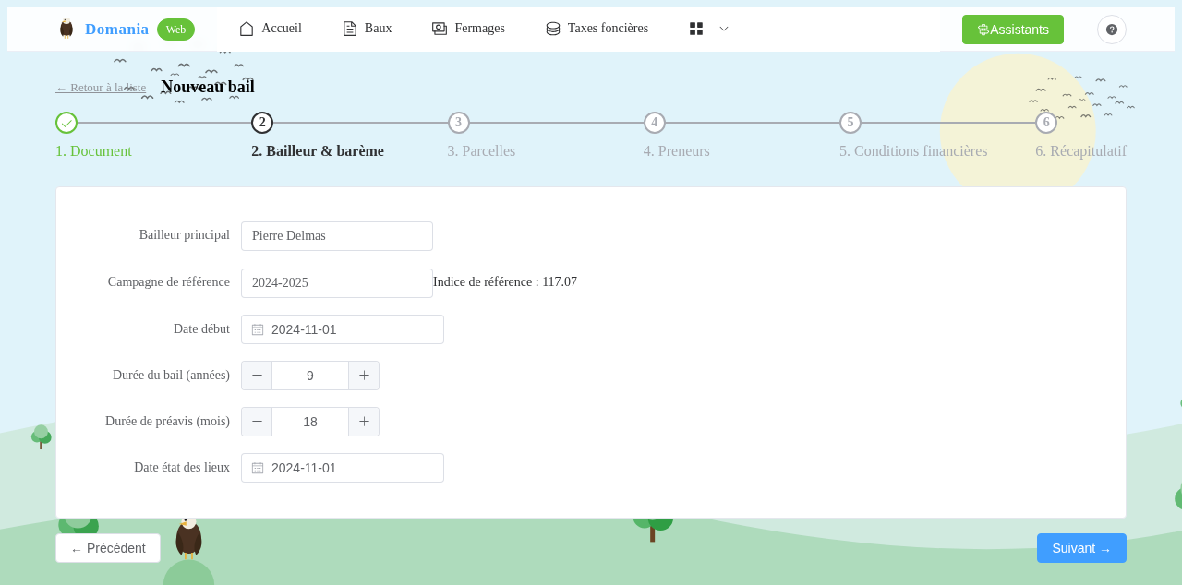
Task: Click the '6. Récapitulatif' step label
Action: click(1080, 151)
